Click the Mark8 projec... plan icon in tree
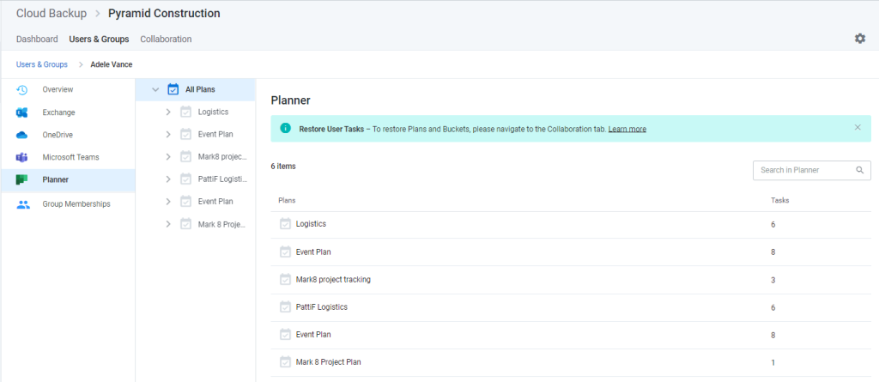The height and width of the screenshot is (382, 879). [x=185, y=156]
